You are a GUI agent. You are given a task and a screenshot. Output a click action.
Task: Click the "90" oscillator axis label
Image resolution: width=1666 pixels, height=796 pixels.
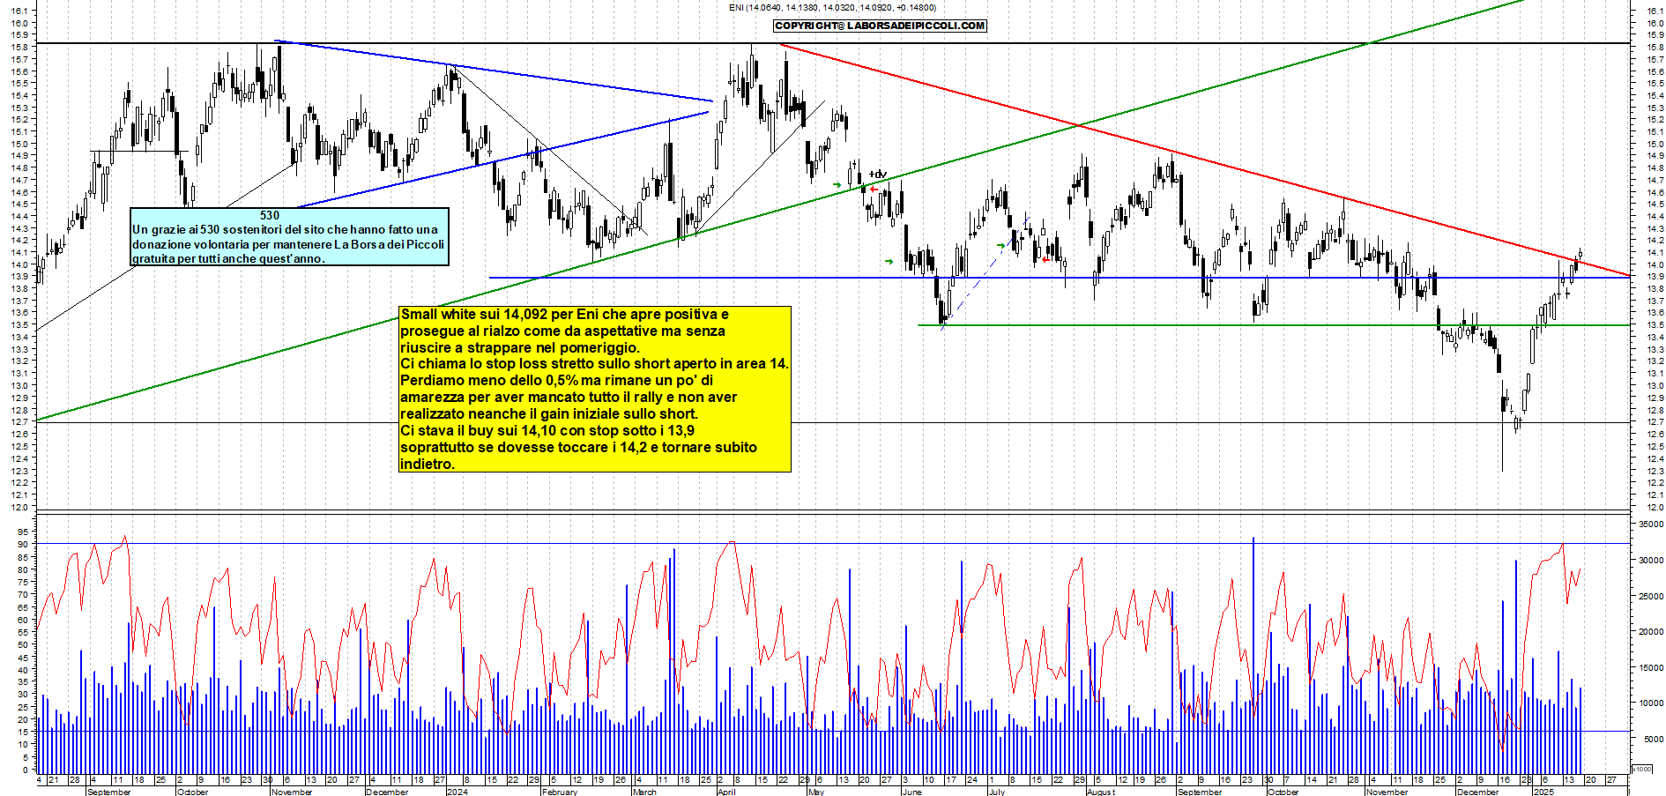(x=23, y=544)
